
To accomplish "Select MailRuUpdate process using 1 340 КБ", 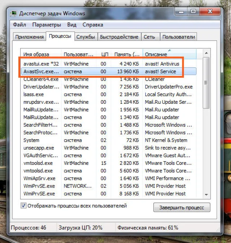I will pyautogui.click(x=109, y=117).
